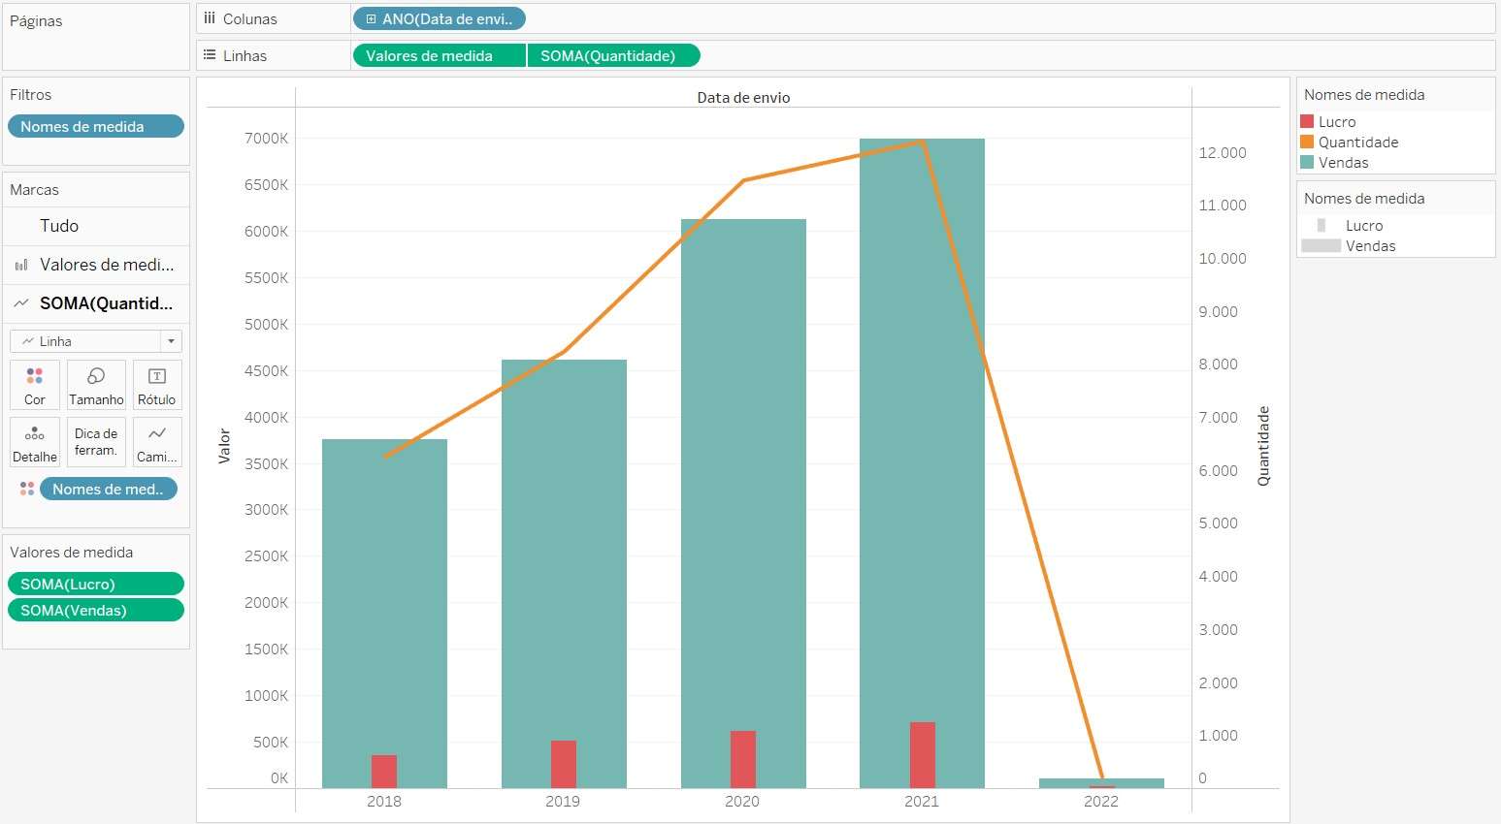Image resolution: width=1501 pixels, height=824 pixels.
Task: Click the 12.000 right axis tick label
Action: pyautogui.click(x=1223, y=153)
